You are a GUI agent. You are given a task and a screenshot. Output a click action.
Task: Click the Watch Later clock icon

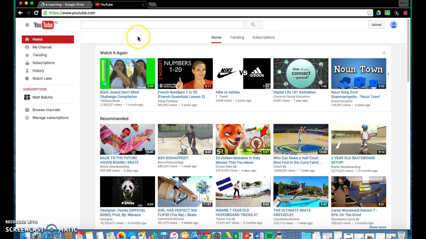[x=27, y=79]
